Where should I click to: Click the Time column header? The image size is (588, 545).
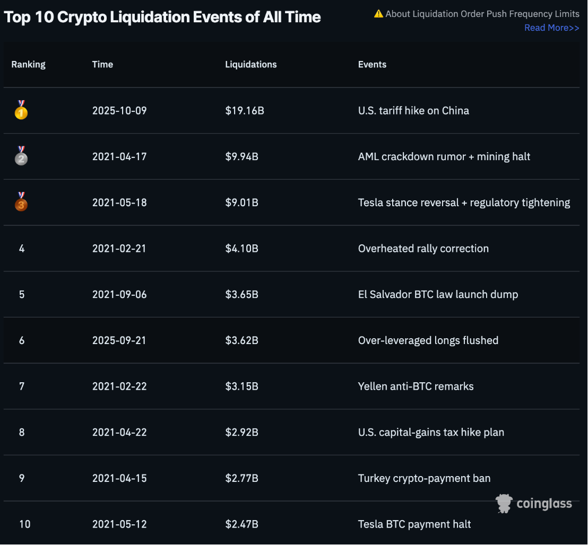pos(102,64)
